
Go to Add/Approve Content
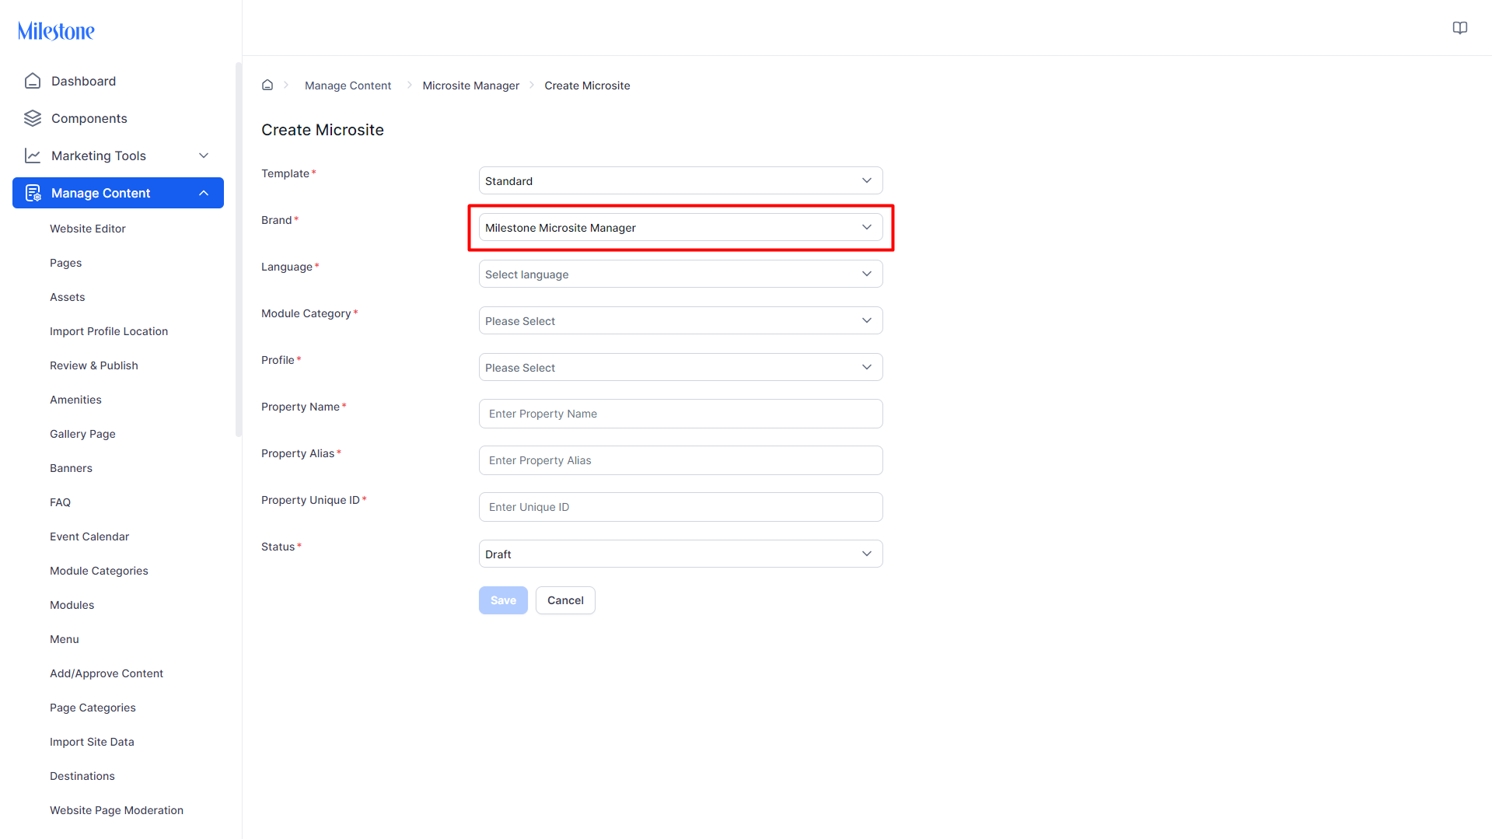[x=107, y=673]
